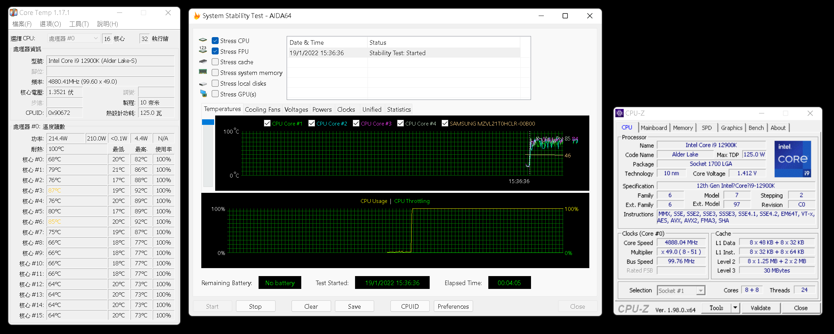Switch to the Clocks tab in AIDA64
The image size is (834, 334).
tap(346, 110)
